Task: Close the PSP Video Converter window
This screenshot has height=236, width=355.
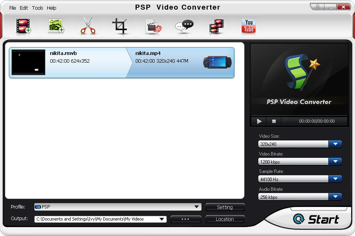Action: click(343, 7)
